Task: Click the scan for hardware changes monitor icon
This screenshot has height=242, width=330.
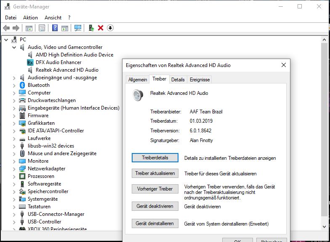Action: (x=78, y=28)
